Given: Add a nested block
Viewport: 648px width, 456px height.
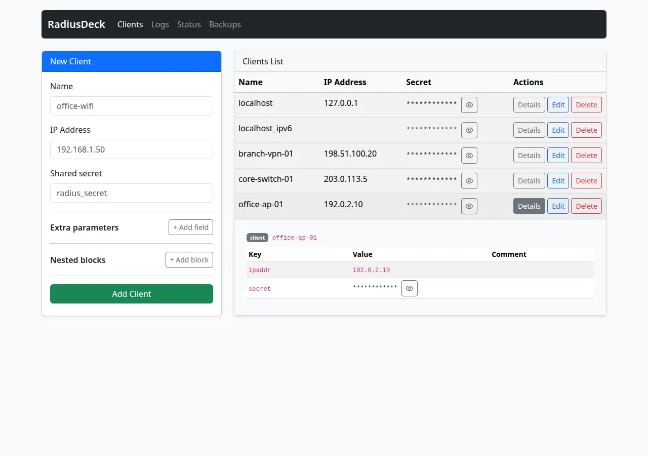Looking at the screenshot, I should (189, 260).
